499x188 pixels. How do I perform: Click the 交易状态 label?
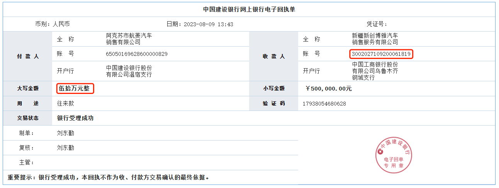click(x=28, y=118)
